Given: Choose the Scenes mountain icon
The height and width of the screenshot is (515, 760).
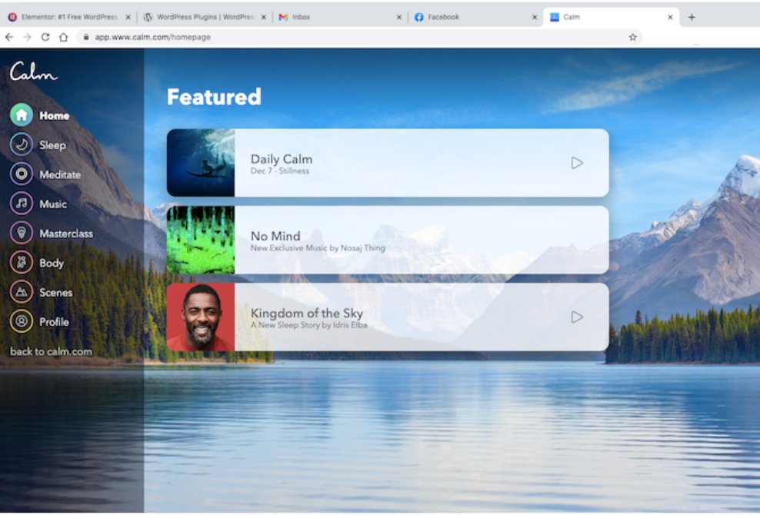Looking at the screenshot, I should 22,292.
